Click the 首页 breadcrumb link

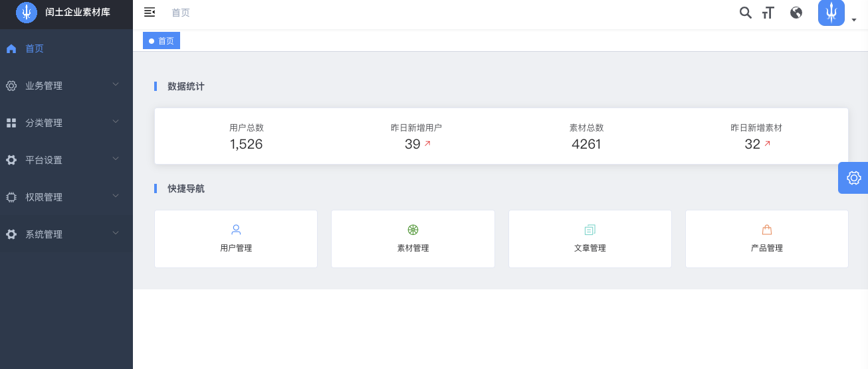click(181, 13)
